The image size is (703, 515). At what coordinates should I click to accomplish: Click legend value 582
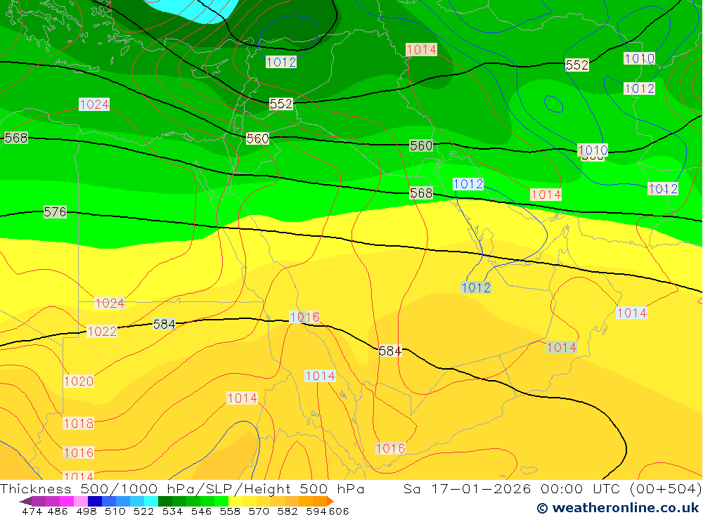(287, 511)
